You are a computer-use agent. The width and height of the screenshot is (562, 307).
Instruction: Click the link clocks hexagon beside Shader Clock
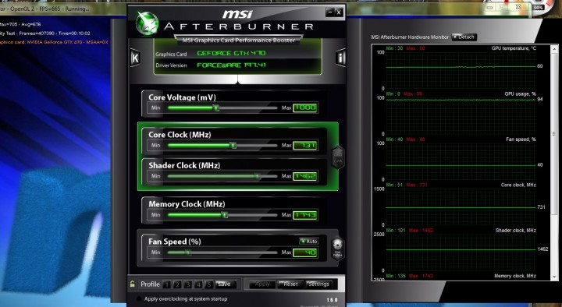pos(338,157)
